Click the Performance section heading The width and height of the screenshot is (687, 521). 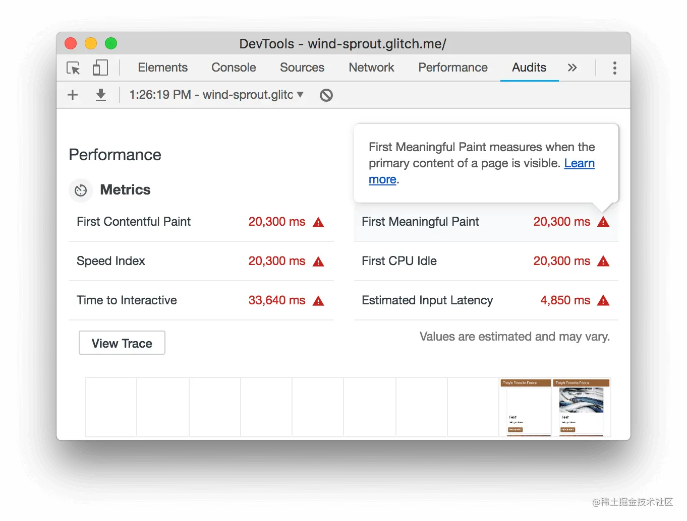coord(115,155)
